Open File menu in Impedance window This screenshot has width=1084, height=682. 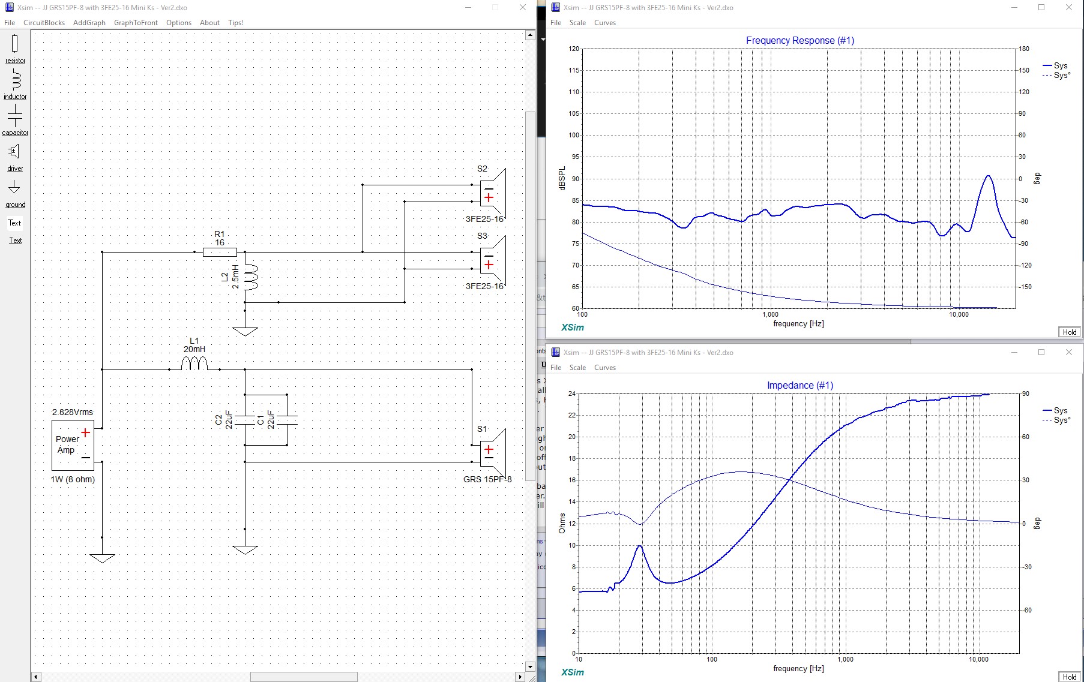point(556,368)
